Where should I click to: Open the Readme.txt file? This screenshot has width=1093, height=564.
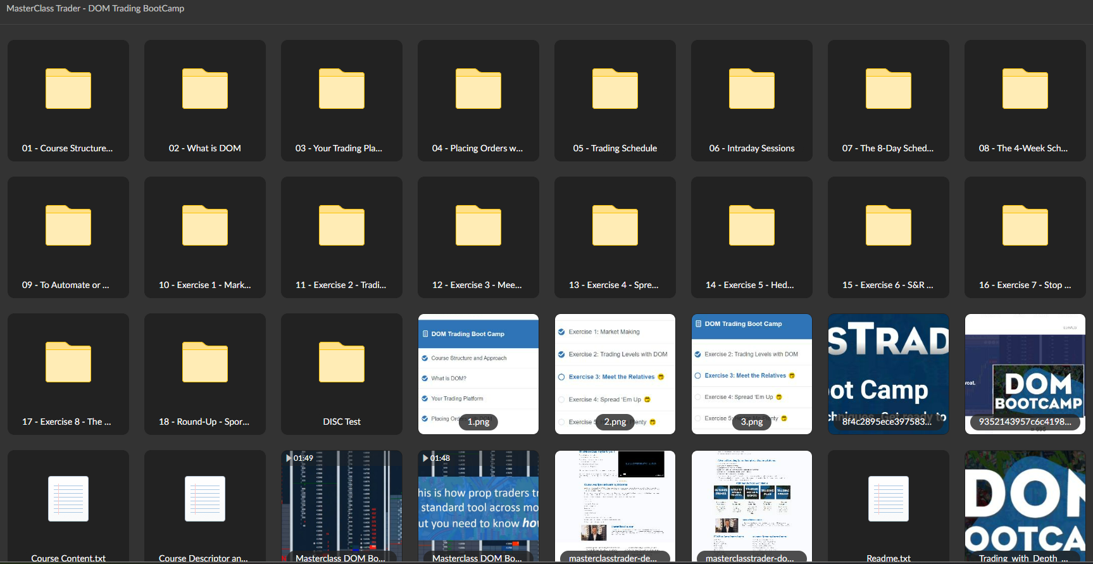889,506
